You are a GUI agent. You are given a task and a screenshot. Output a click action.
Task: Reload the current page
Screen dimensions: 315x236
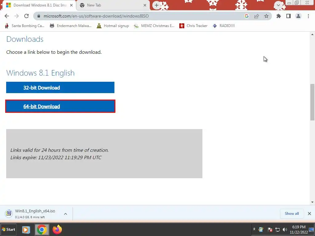click(x=26, y=16)
